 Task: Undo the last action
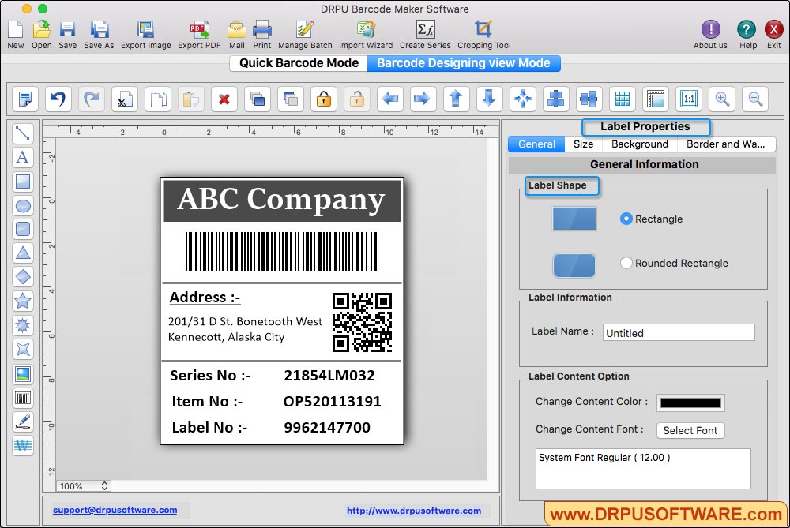pyautogui.click(x=57, y=99)
